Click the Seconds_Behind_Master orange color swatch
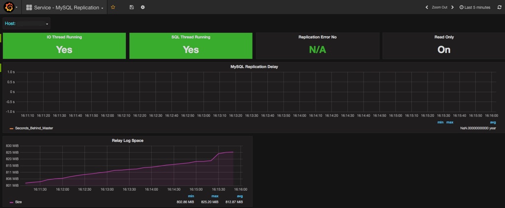This screenshot has height=208, width=505. click(12, 128)
